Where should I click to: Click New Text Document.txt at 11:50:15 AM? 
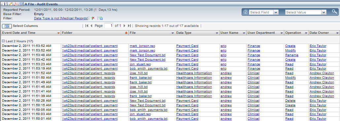tap(148, 105)
